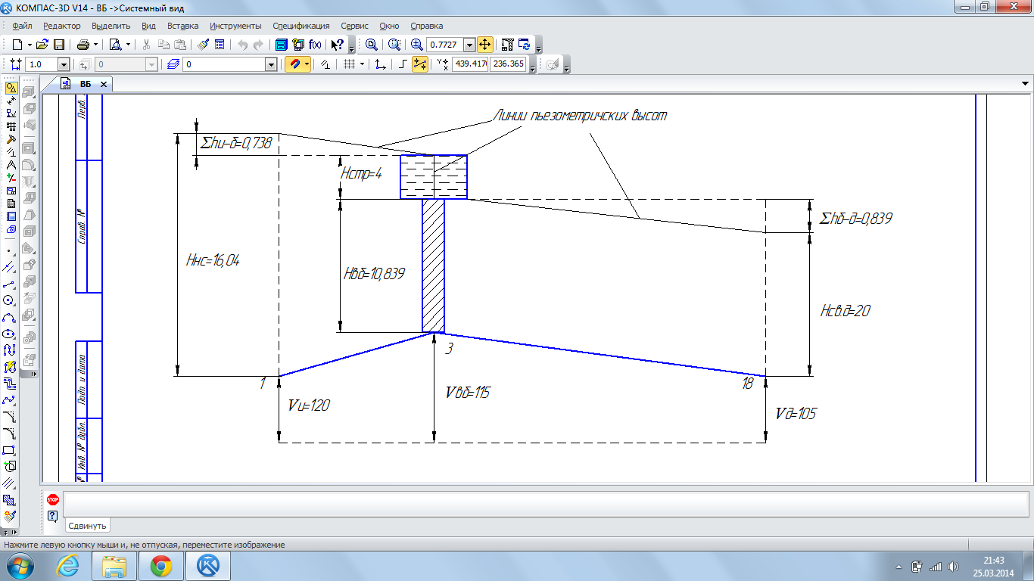
Task: Open the Measurements compass icon
Action: 11,164
